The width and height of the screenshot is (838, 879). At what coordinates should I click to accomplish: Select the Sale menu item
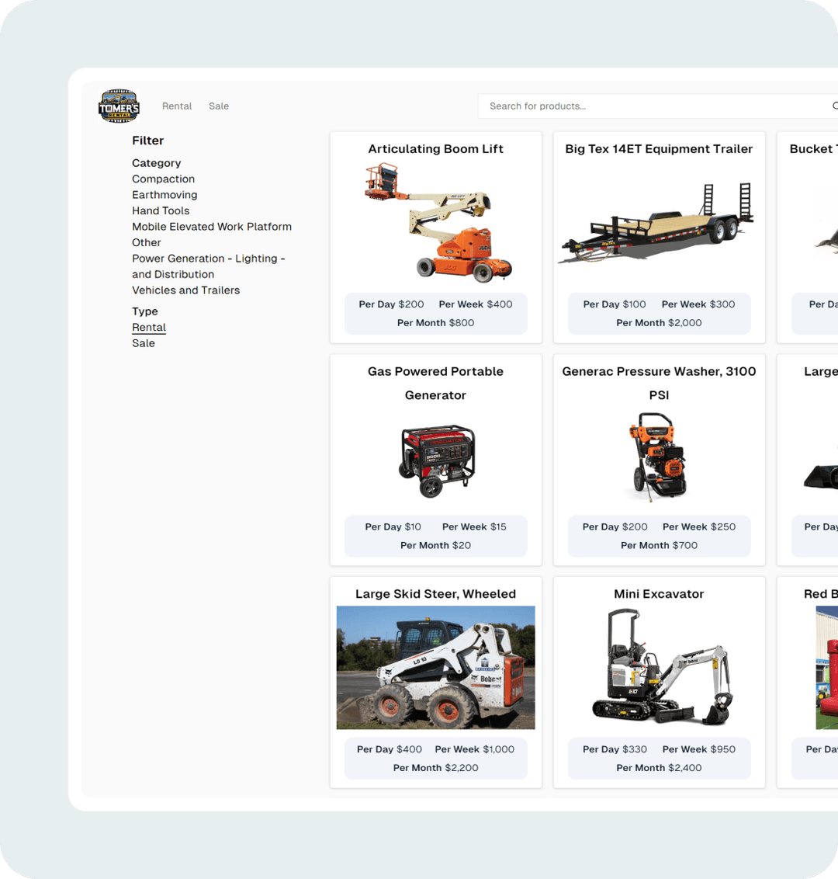click(x=219, y=106)
